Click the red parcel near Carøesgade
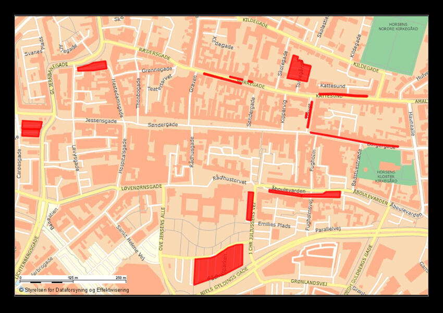The height and width of the screenshot is (313, 443). pos(32,128)
